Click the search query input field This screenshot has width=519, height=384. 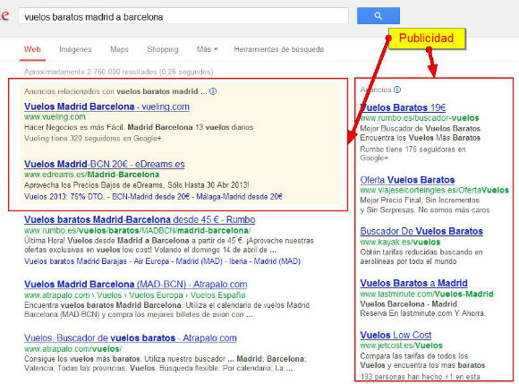tap(183, 16)
